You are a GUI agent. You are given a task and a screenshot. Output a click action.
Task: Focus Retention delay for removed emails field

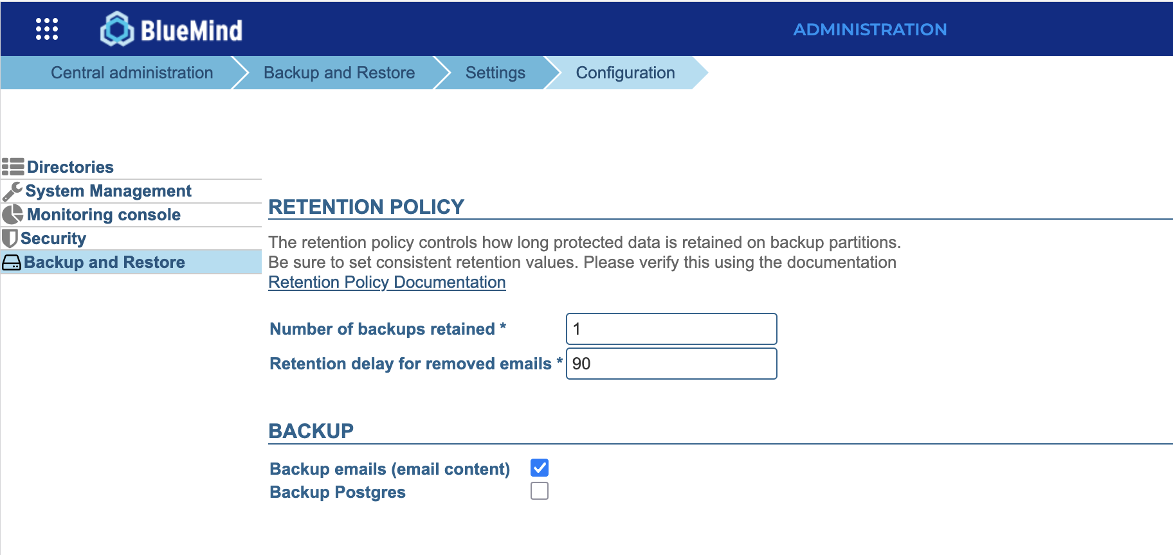(671, 364)
